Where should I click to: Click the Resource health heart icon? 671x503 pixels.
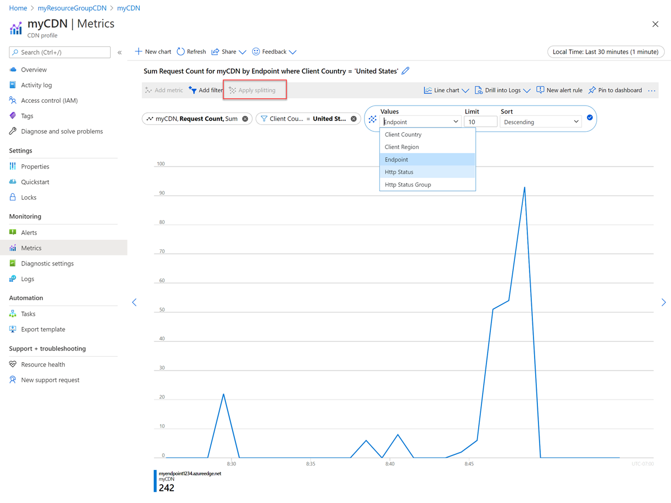(13, 364)
